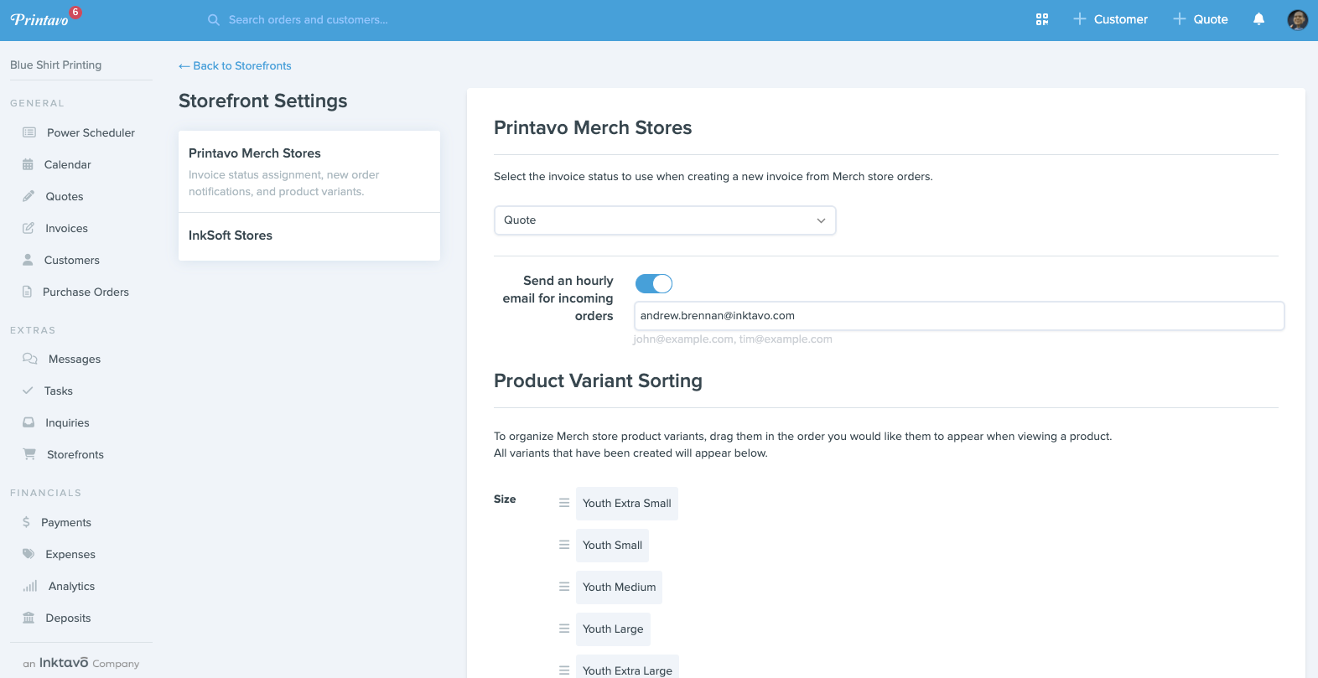Open Storefronts in sidebar
Viewport: 1318px width, 678px height.
[x=75, y=454]
